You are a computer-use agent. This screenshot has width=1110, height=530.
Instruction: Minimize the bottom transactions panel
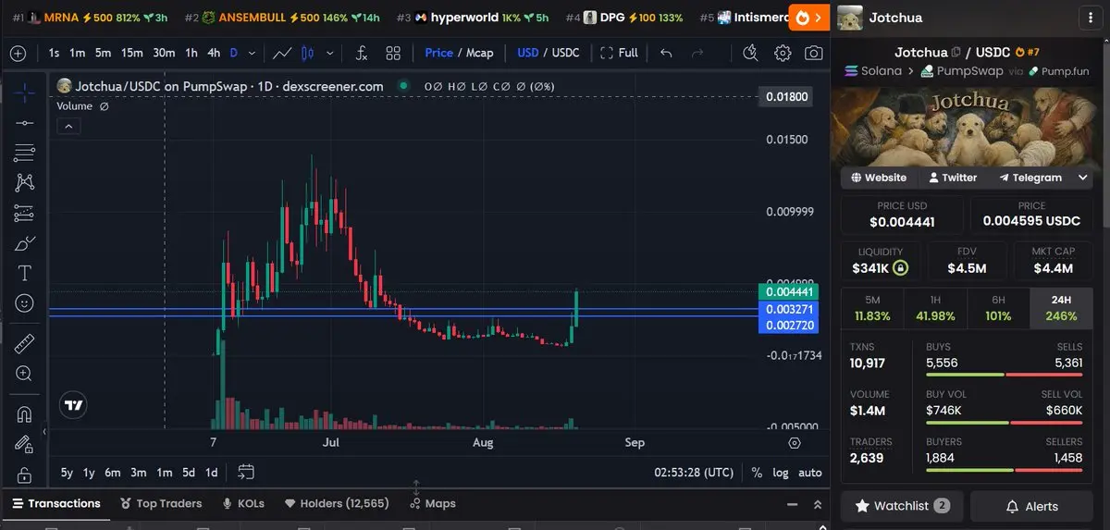point(792,505)
